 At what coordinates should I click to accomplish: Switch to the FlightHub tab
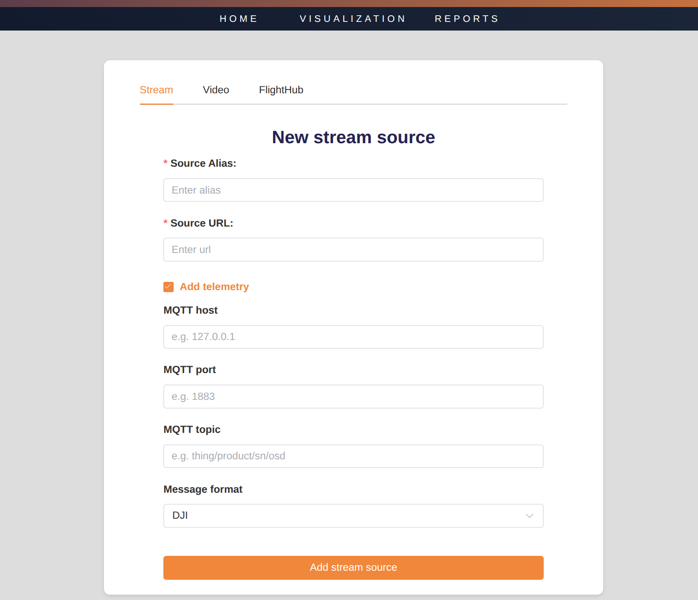tap(281, 90)
